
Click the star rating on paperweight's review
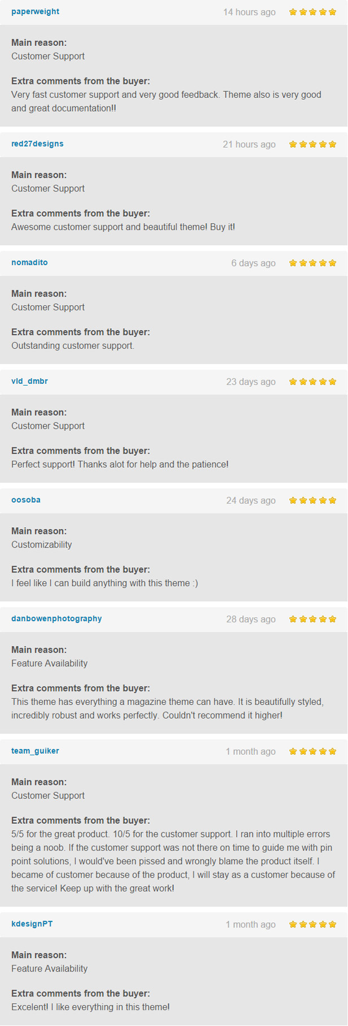[312, 12]
